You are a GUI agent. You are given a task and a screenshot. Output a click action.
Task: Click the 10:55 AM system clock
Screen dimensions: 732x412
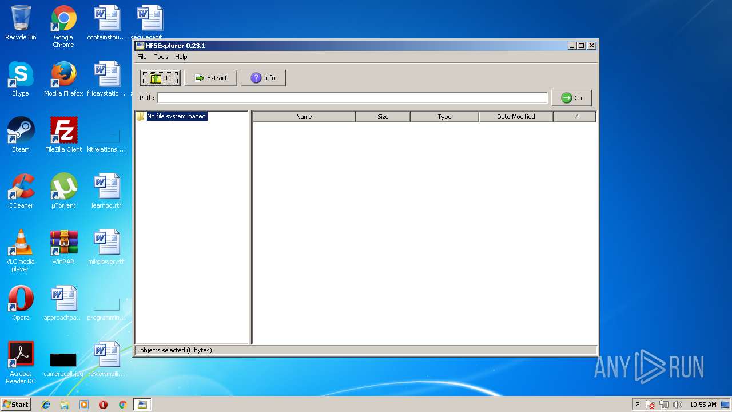pyautogui.click(x=703, y=405)
